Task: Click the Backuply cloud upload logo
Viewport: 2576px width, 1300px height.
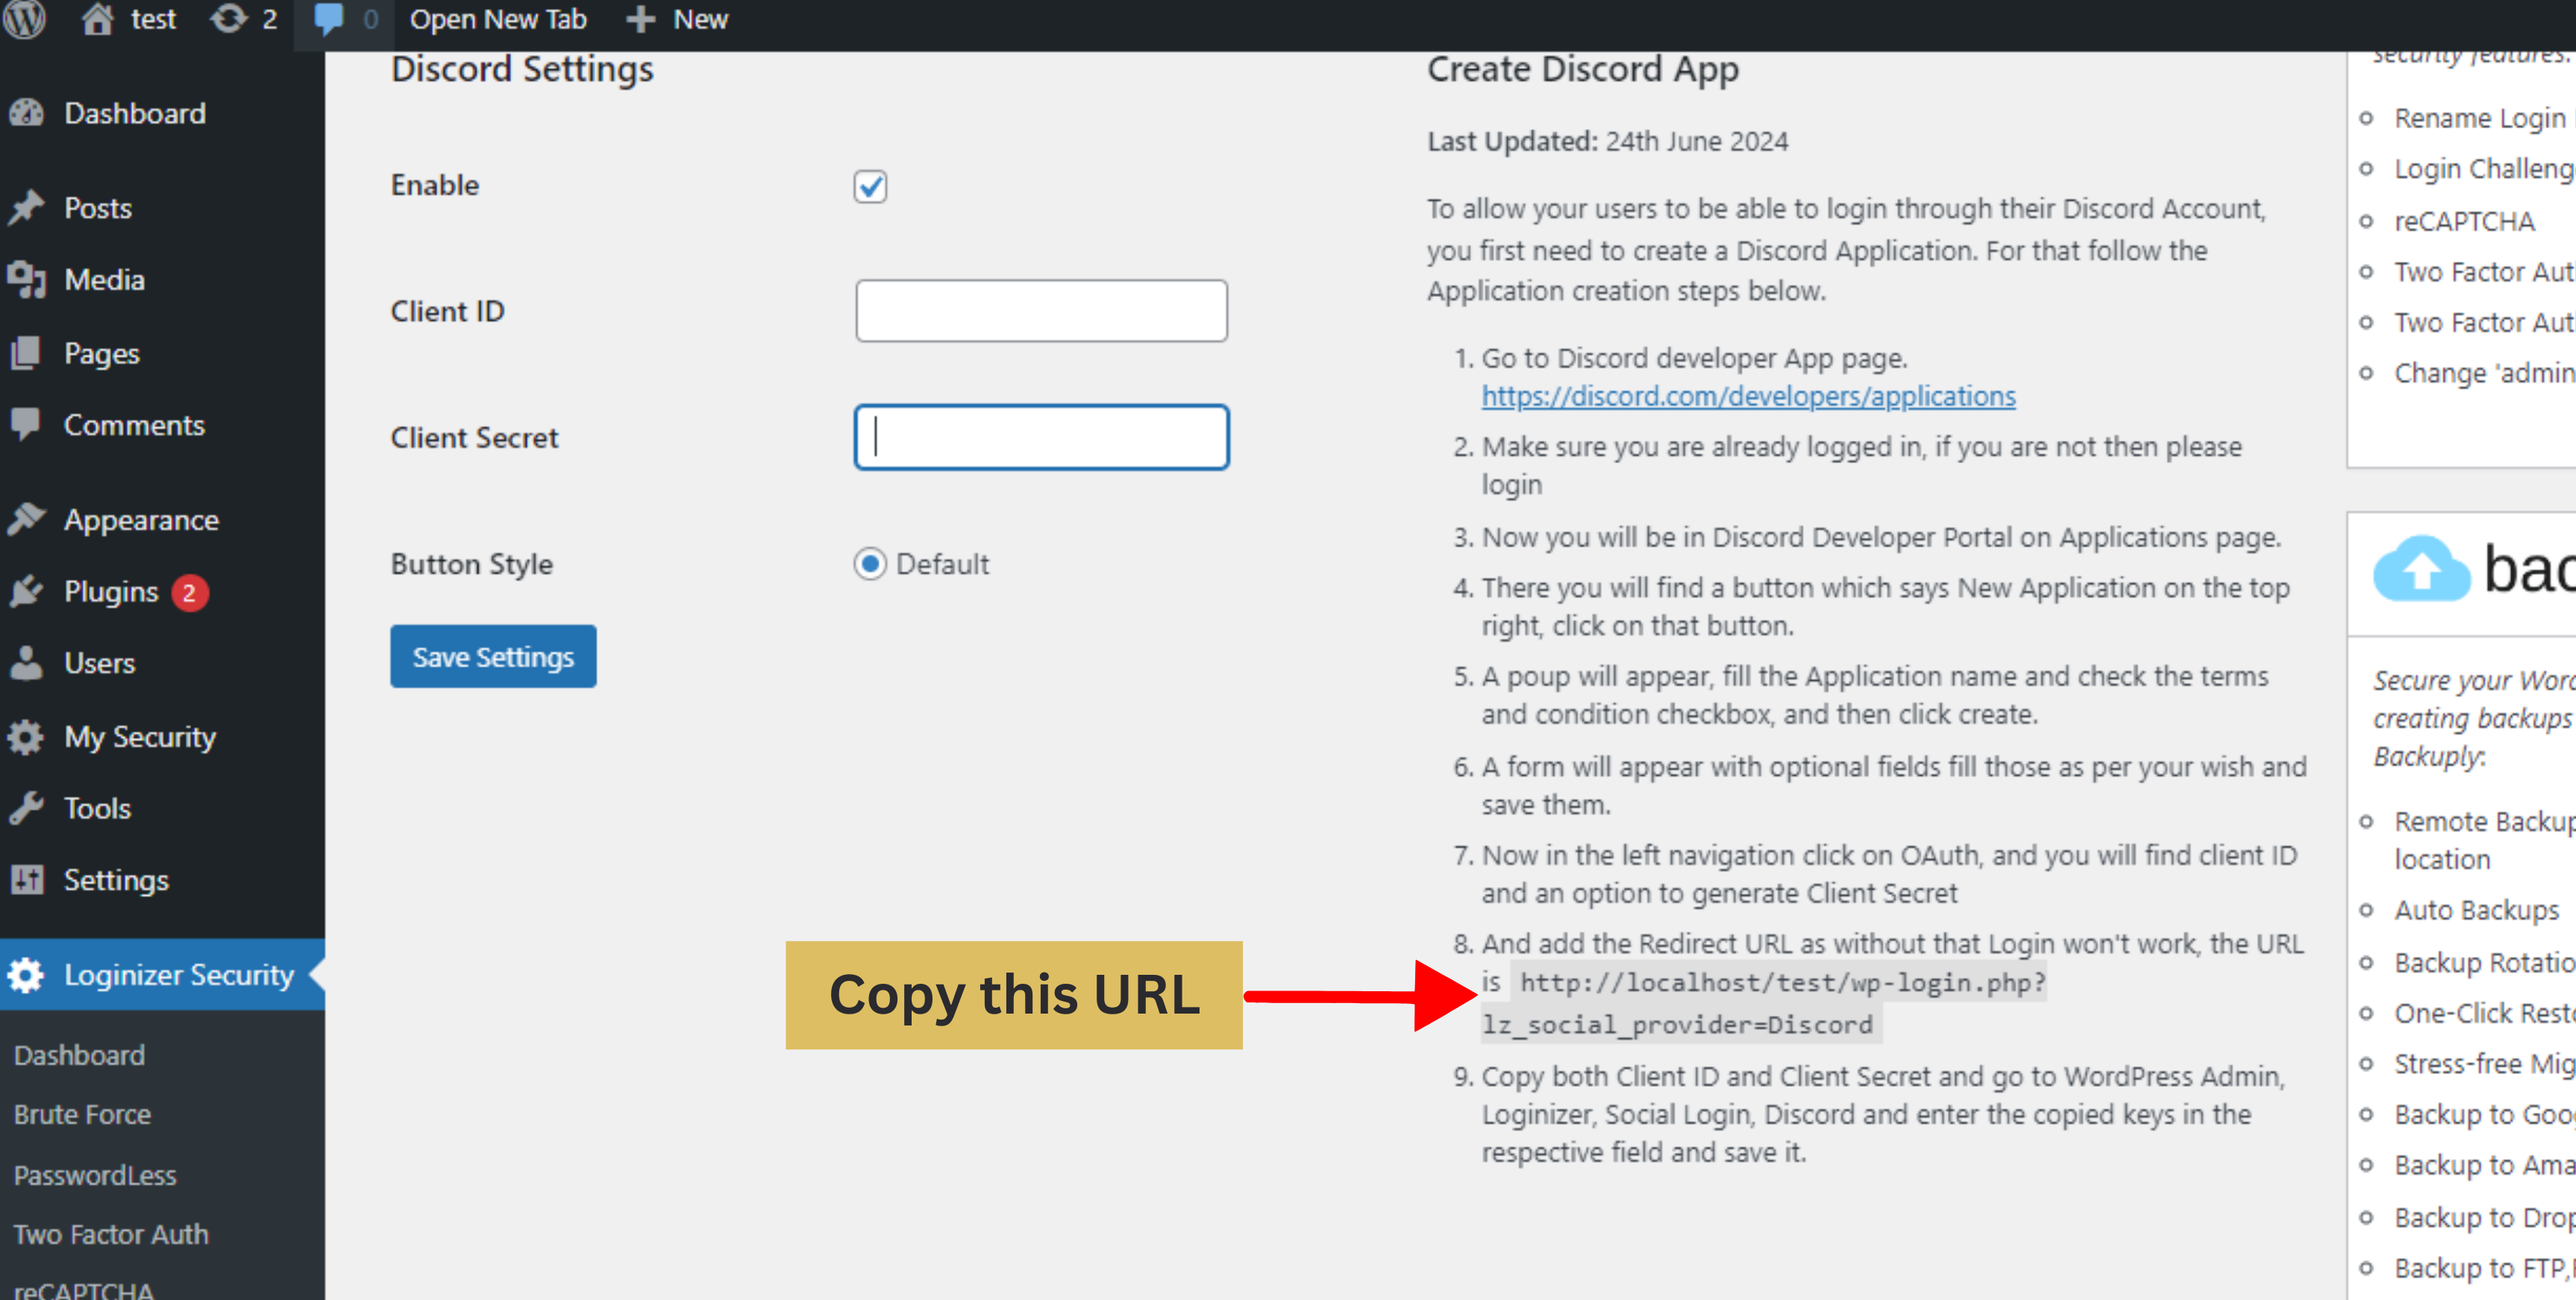Action: click(x=2421, y=569)
